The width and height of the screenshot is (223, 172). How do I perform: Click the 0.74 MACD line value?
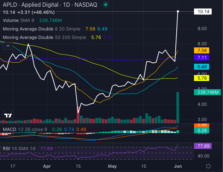69,130
